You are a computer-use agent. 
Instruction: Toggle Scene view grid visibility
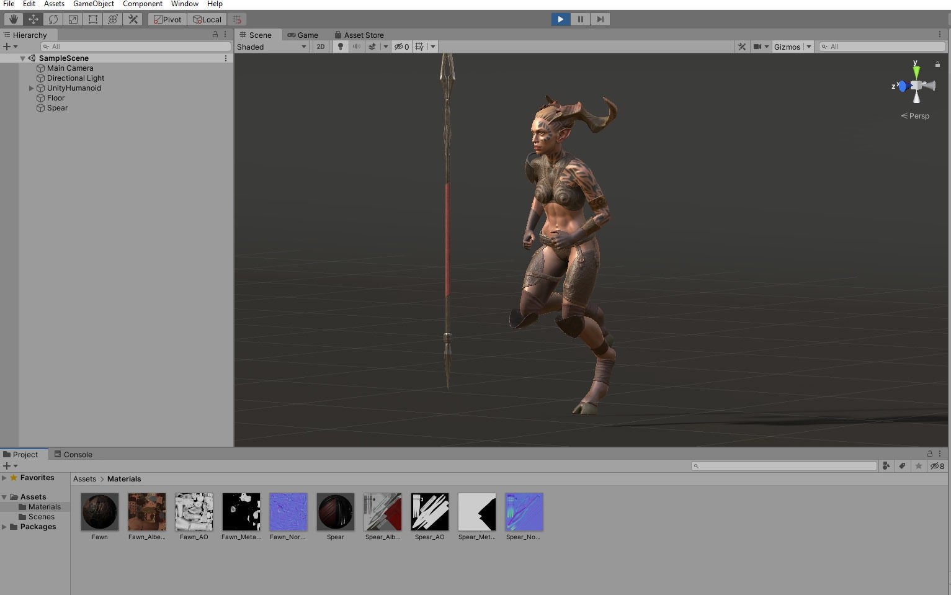[x=420, y=47]
